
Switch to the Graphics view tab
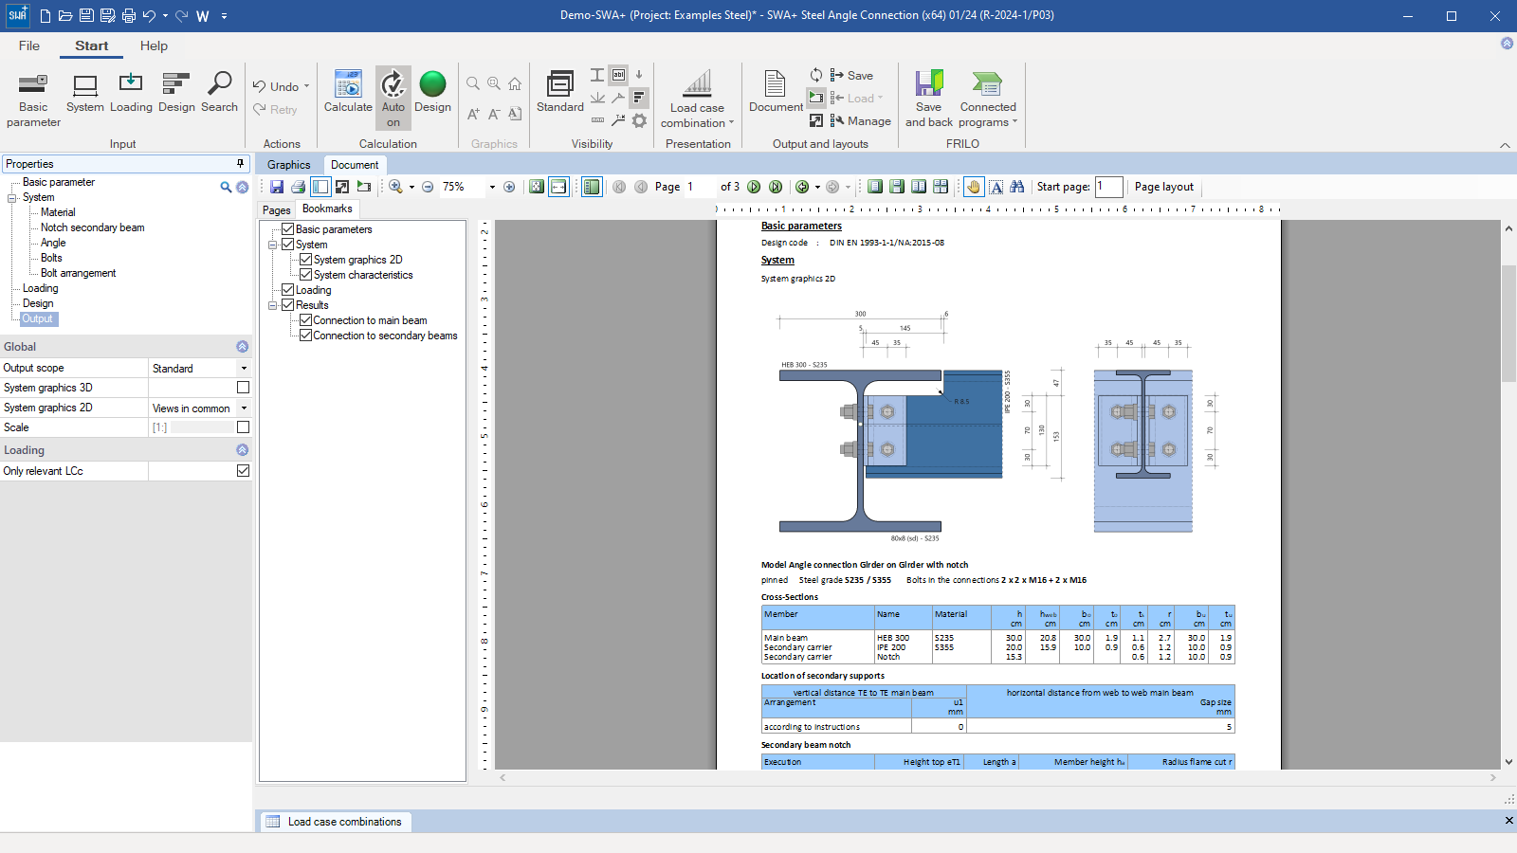[x=289, y=165]
